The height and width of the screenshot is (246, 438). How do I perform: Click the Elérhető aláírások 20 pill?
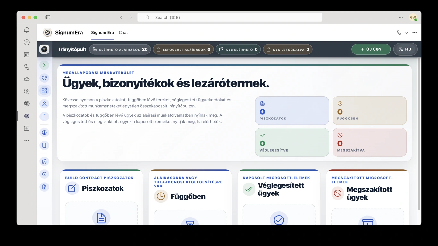coord(120,49)
